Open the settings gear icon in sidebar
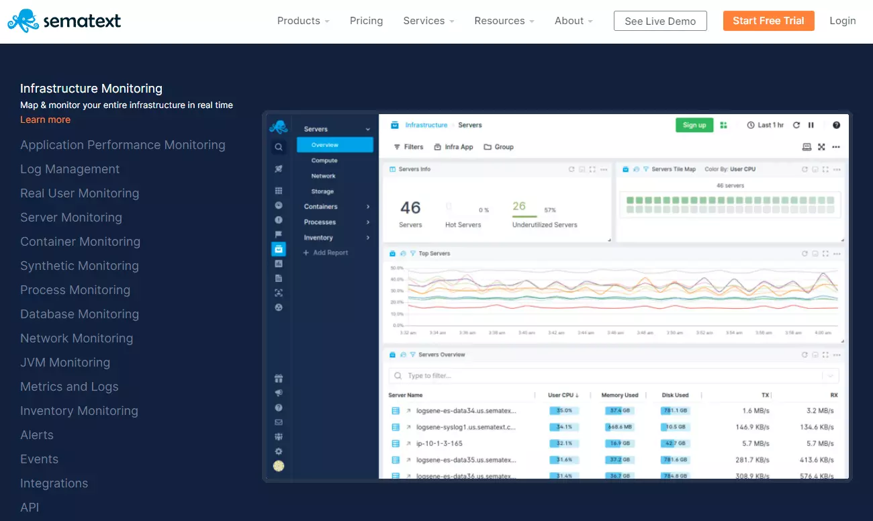The image size is (873, 521). click(279, 452)
